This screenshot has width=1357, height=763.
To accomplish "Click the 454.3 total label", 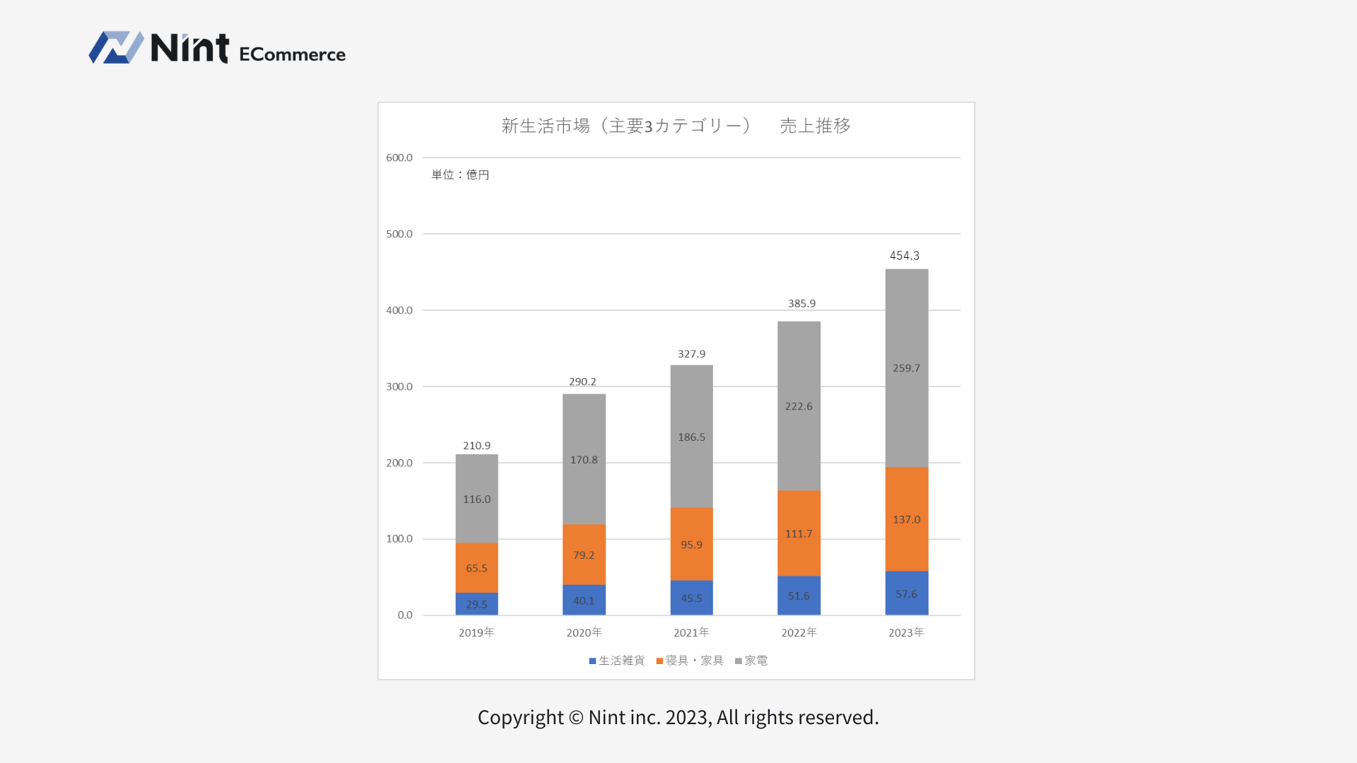I will click(904, 256).
